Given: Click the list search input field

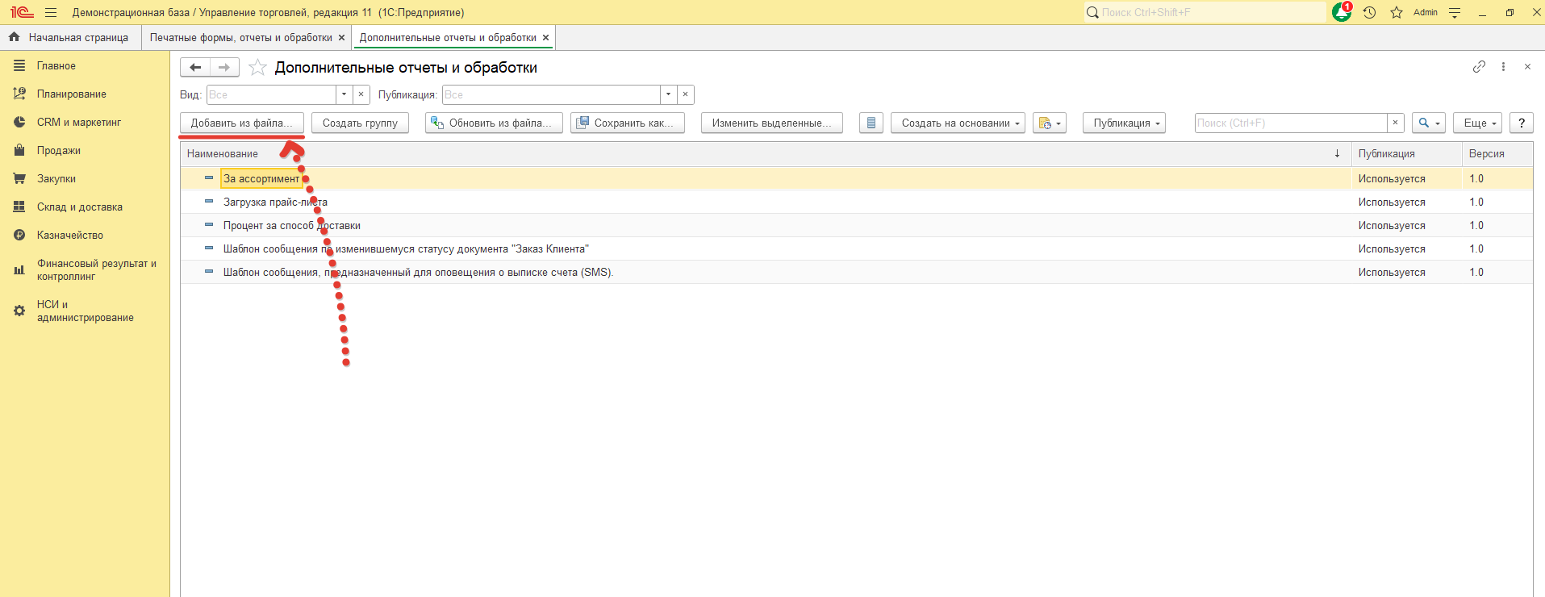Looking at the screenshot, I should [1290, 123].
